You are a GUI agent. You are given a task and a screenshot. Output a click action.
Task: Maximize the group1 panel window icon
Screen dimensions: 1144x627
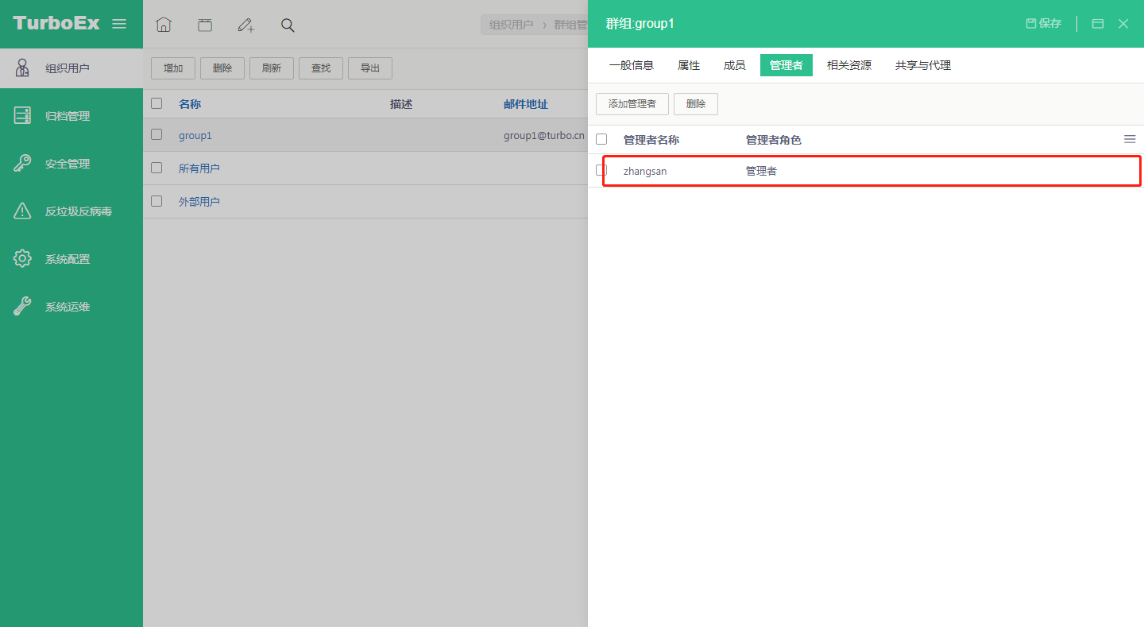(1098, 24)
